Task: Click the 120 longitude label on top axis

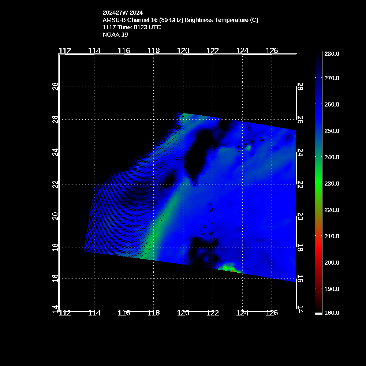Action: [183, 51]
